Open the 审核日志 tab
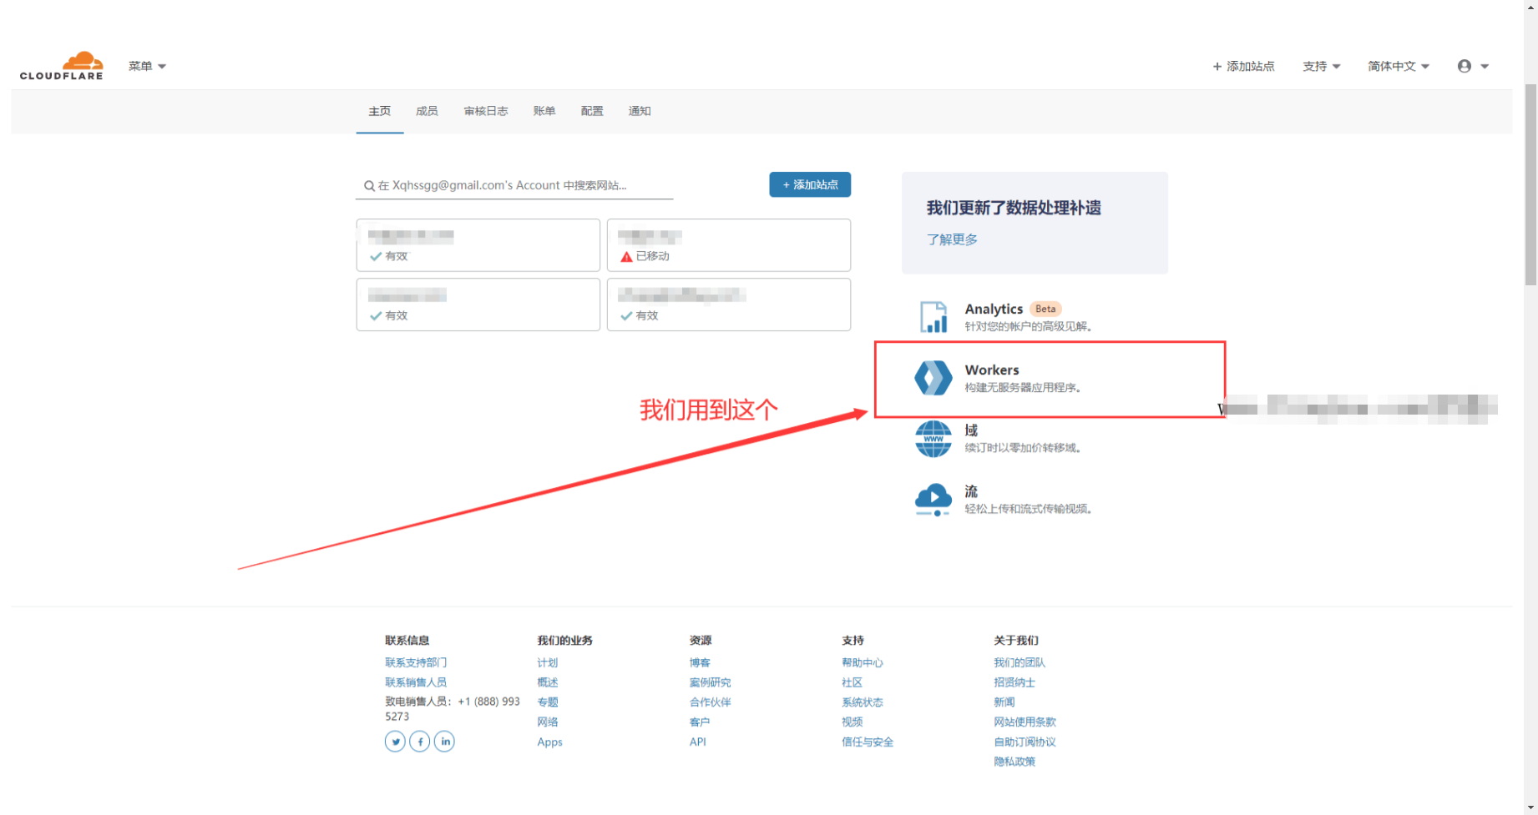 point(486,111)
